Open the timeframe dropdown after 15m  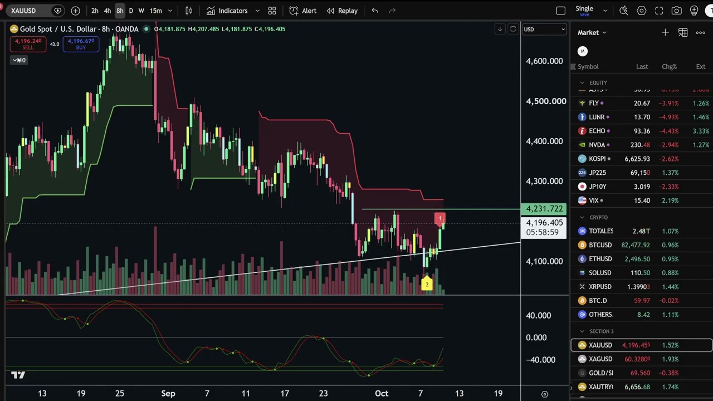pyautogui.click(x=170, y=11)
